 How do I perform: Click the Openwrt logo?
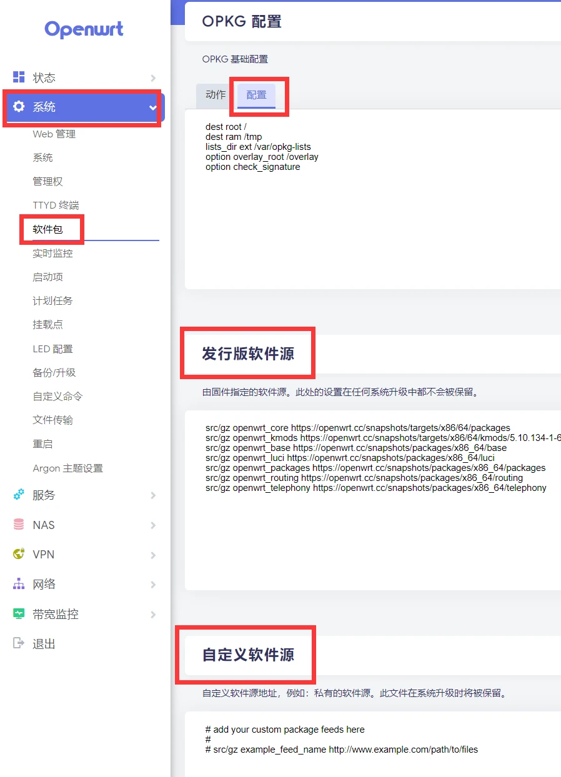click(84, 29)
